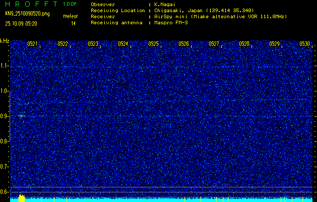Screen dimensions: 317x202
Task: Select the 0528 time marker
Action: point(244,44)
